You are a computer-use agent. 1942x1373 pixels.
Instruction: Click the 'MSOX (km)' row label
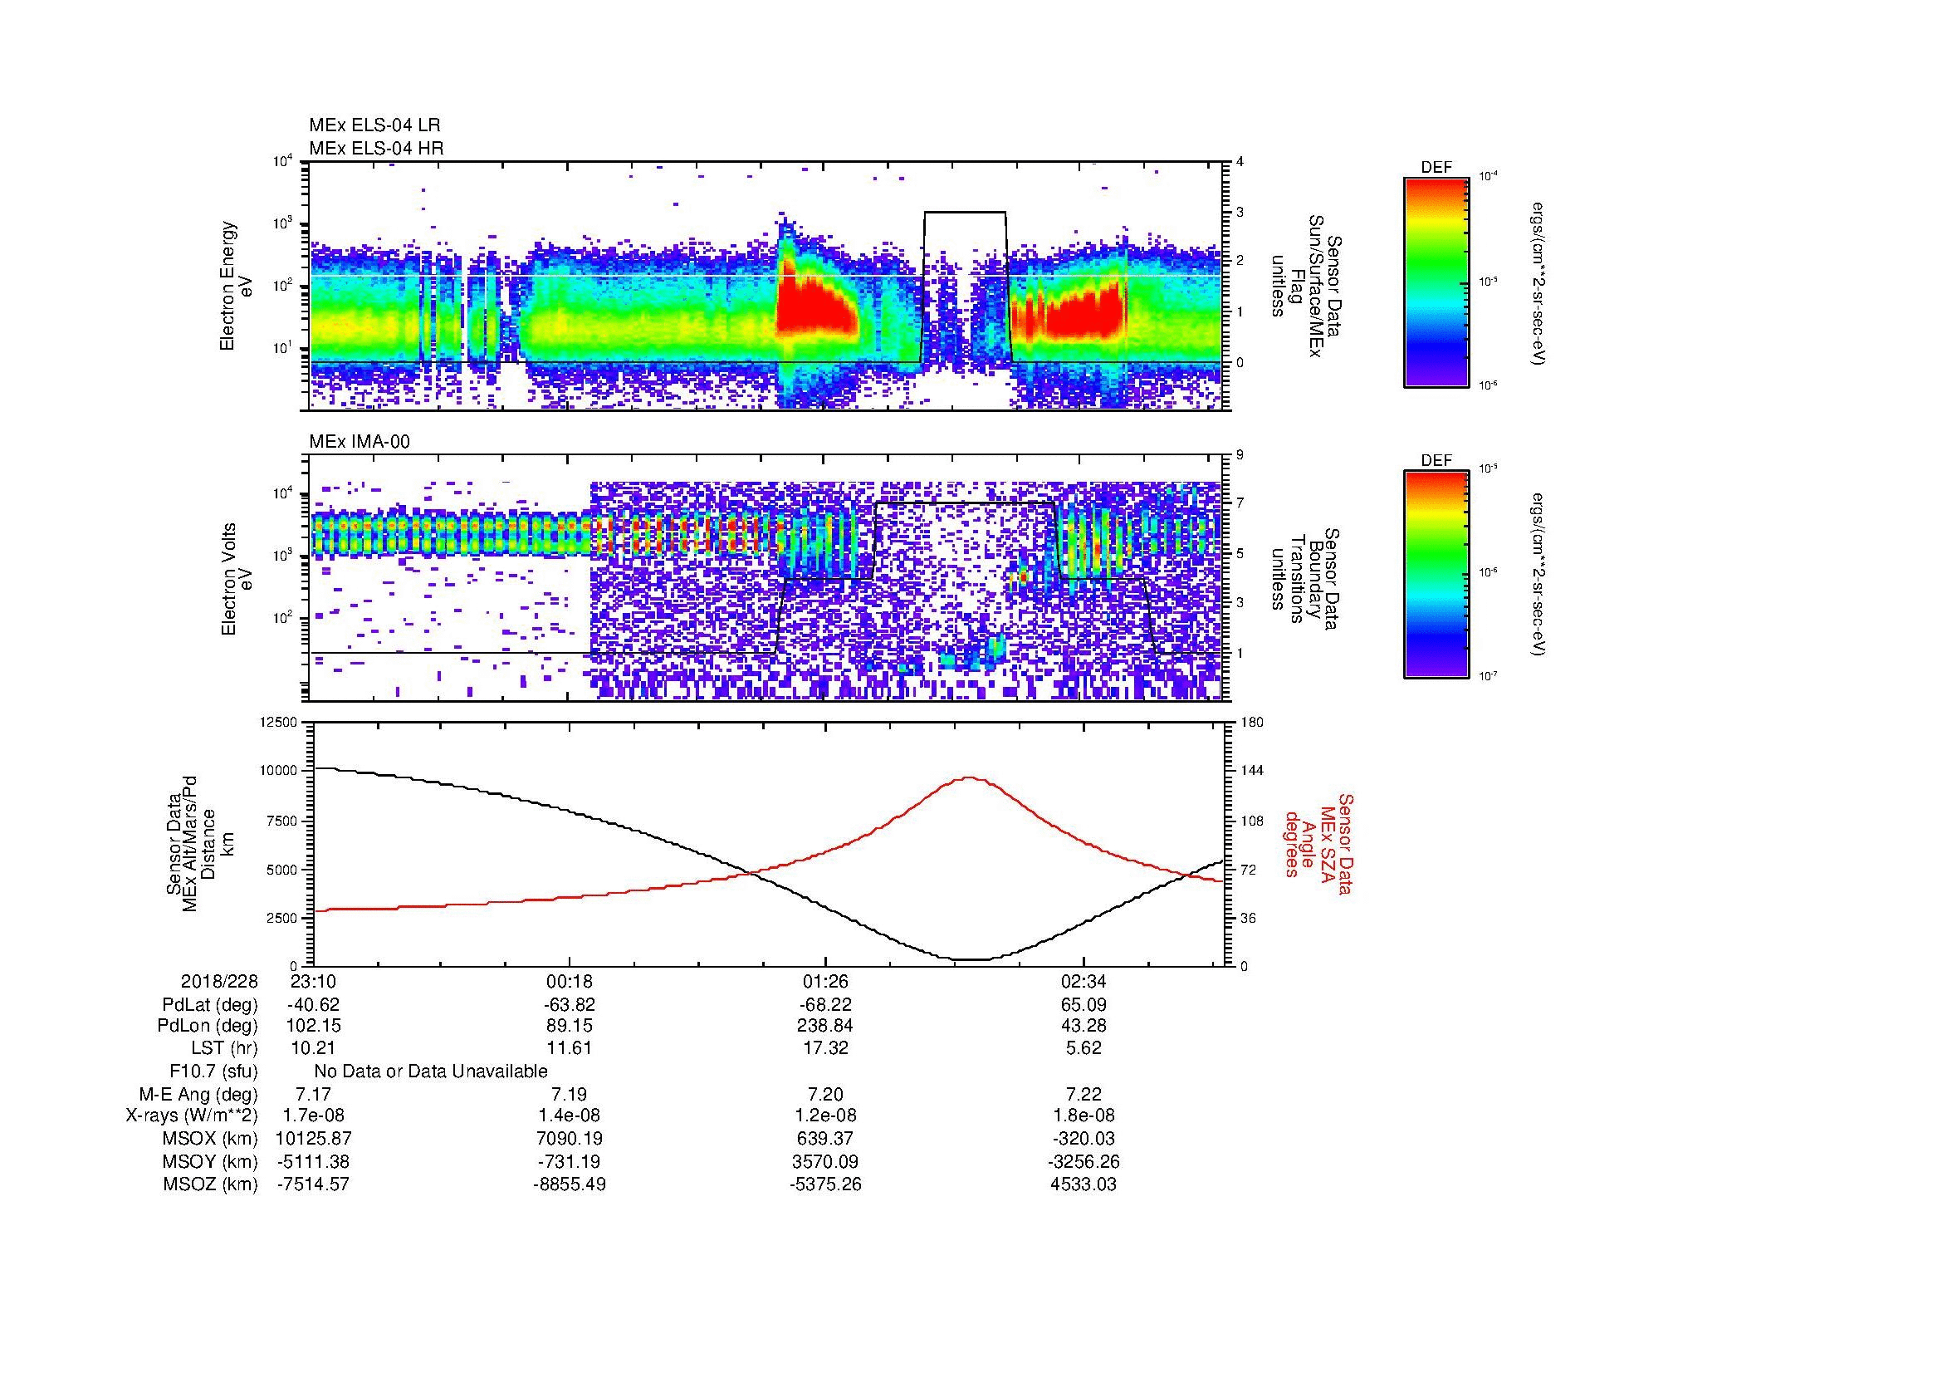point(211,1139)
